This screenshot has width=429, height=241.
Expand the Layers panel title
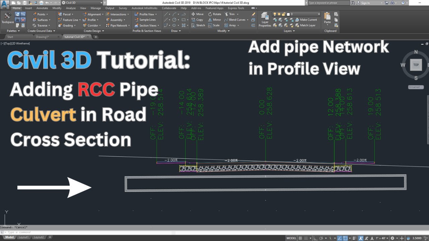(289, 31)
